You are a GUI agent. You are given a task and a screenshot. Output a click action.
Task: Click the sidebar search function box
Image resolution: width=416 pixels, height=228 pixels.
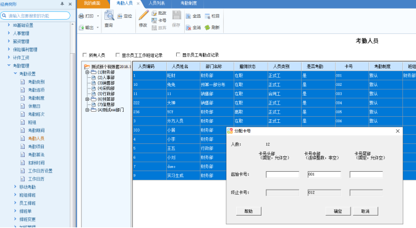pos(36,15)
